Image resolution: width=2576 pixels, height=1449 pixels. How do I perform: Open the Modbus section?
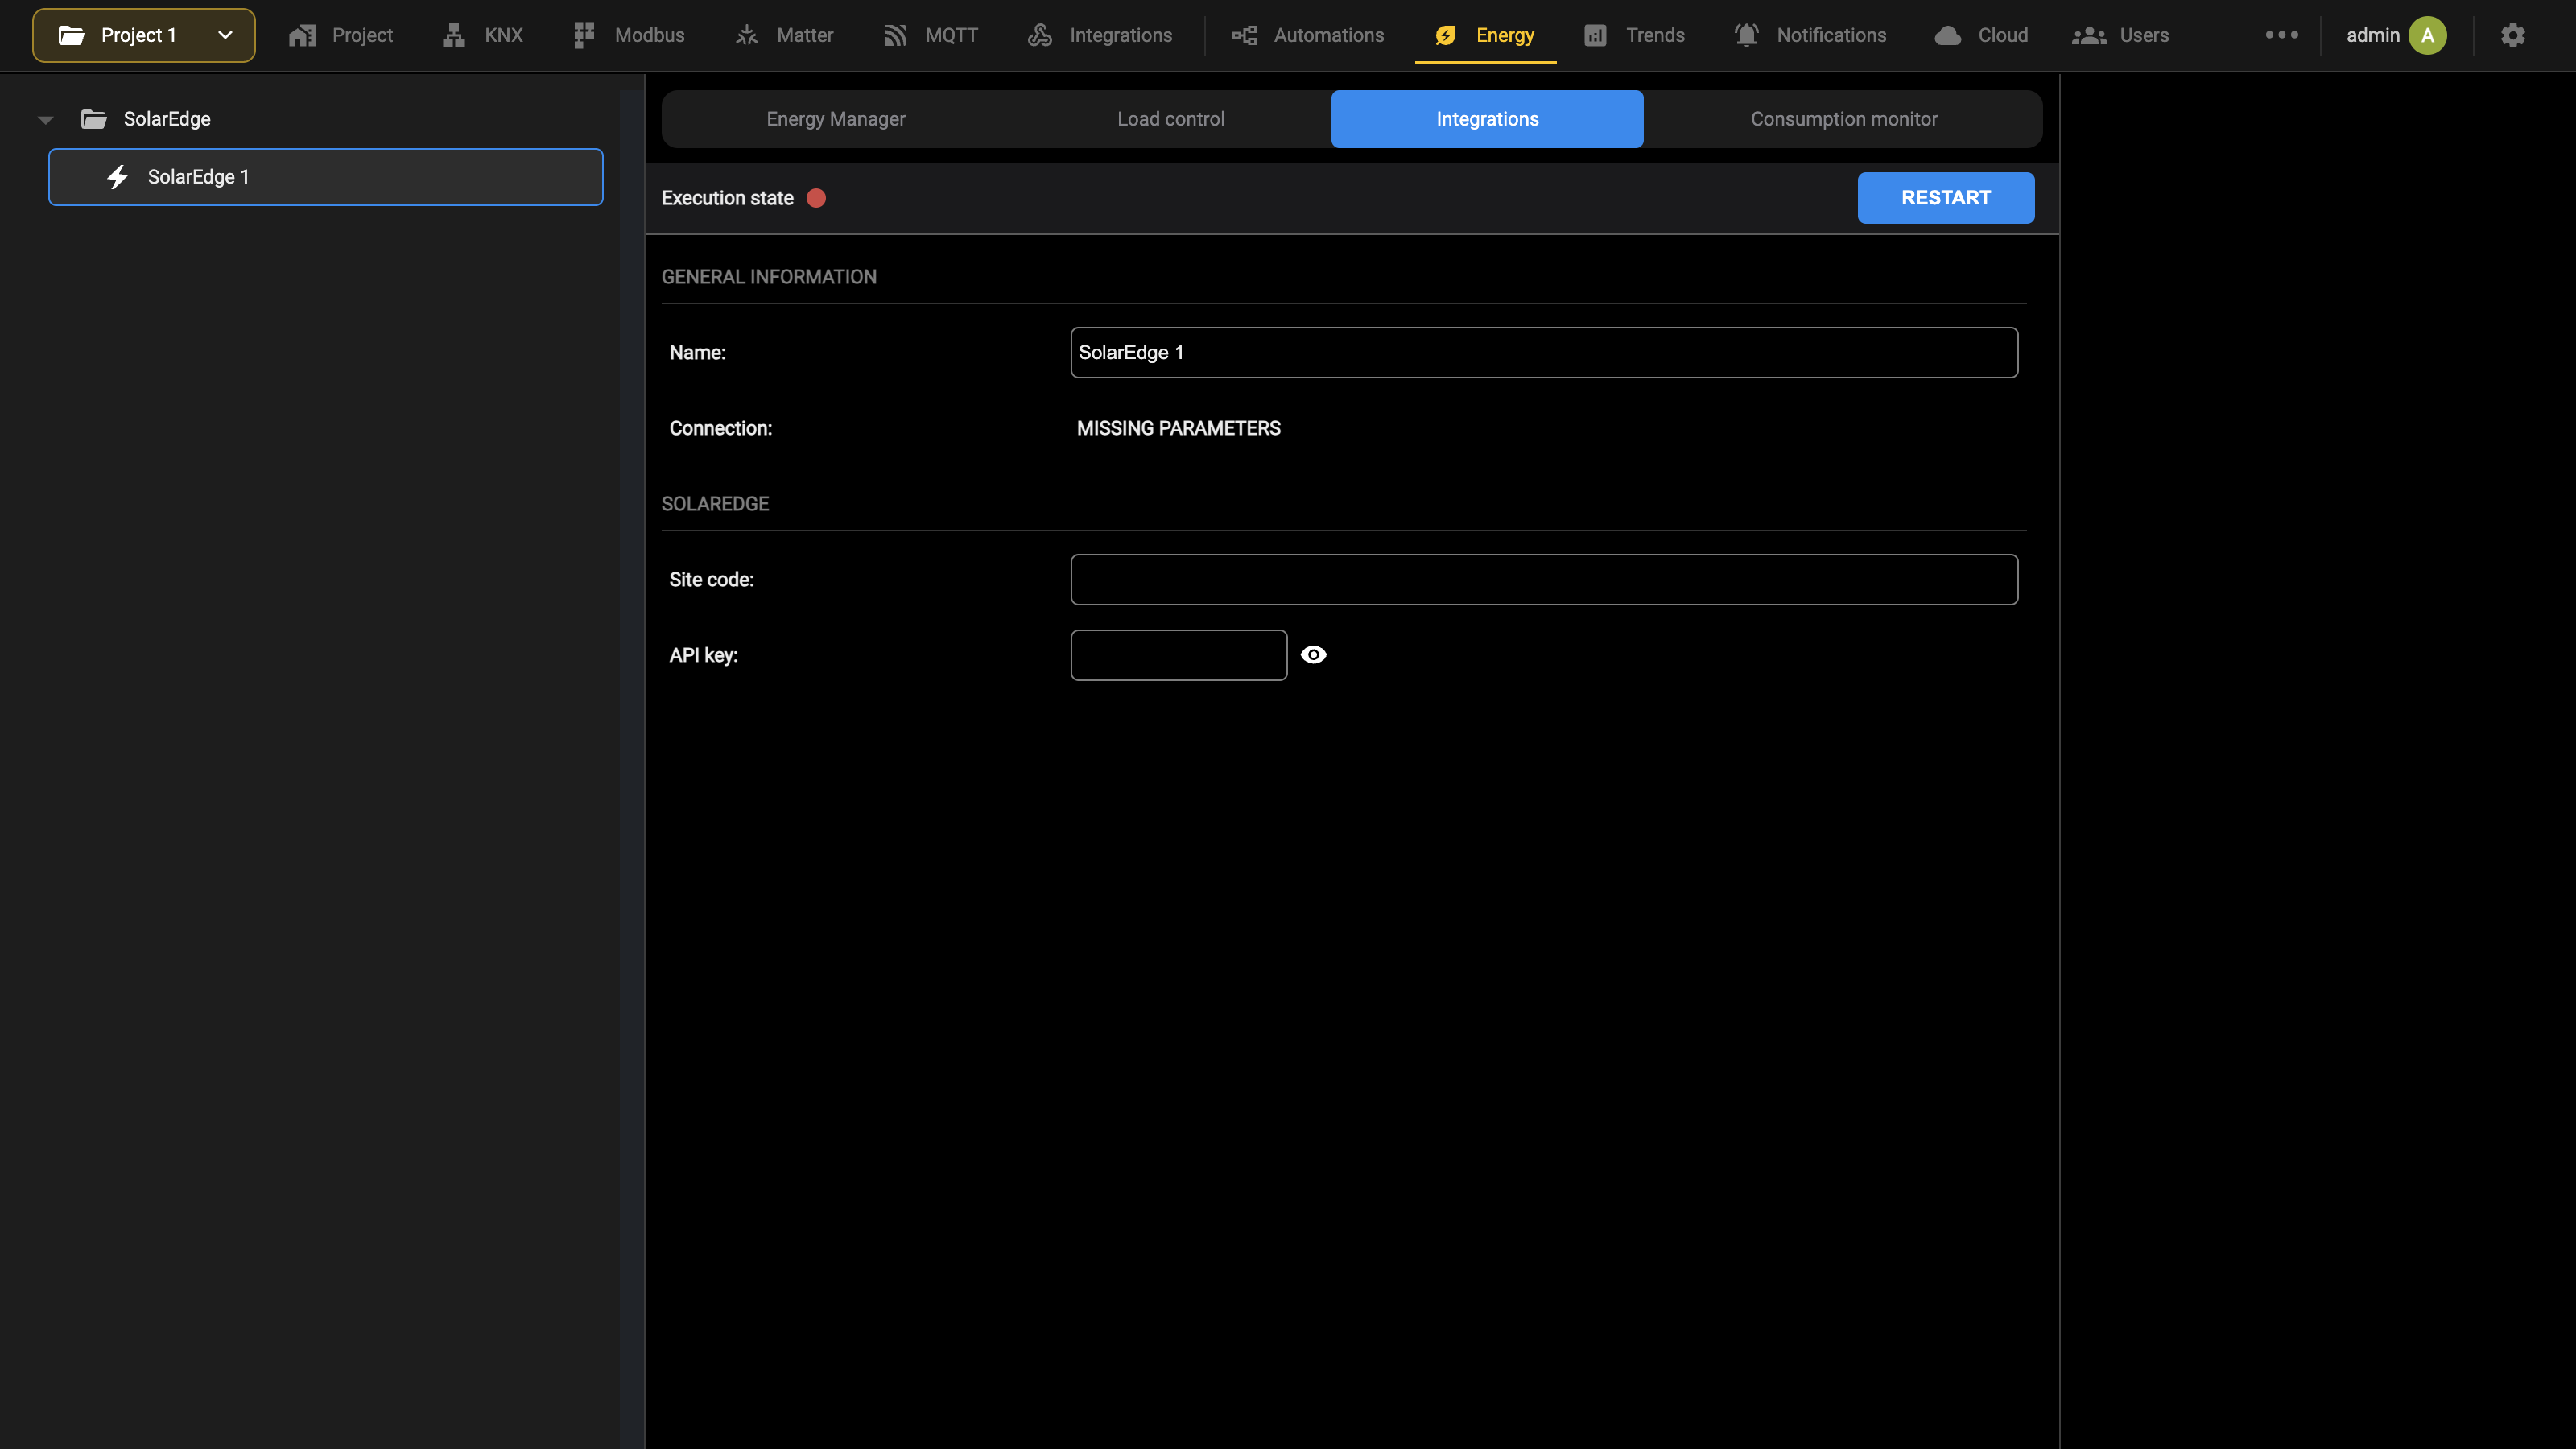point(629,36)
